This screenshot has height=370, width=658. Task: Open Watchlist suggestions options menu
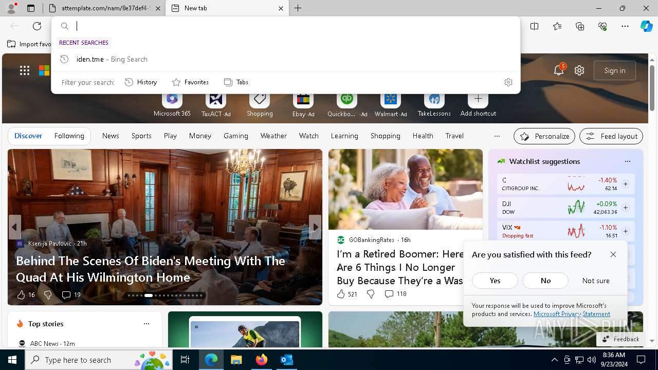click(628, 161)
